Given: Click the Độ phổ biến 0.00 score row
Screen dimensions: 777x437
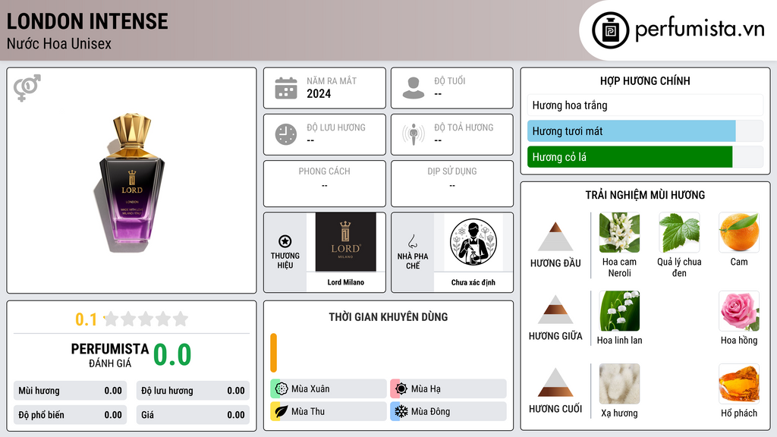Looking at the screenshot, I should coord(70,415).
